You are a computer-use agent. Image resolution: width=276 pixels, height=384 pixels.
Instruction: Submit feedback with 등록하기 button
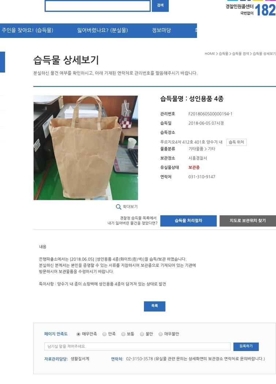246,346
